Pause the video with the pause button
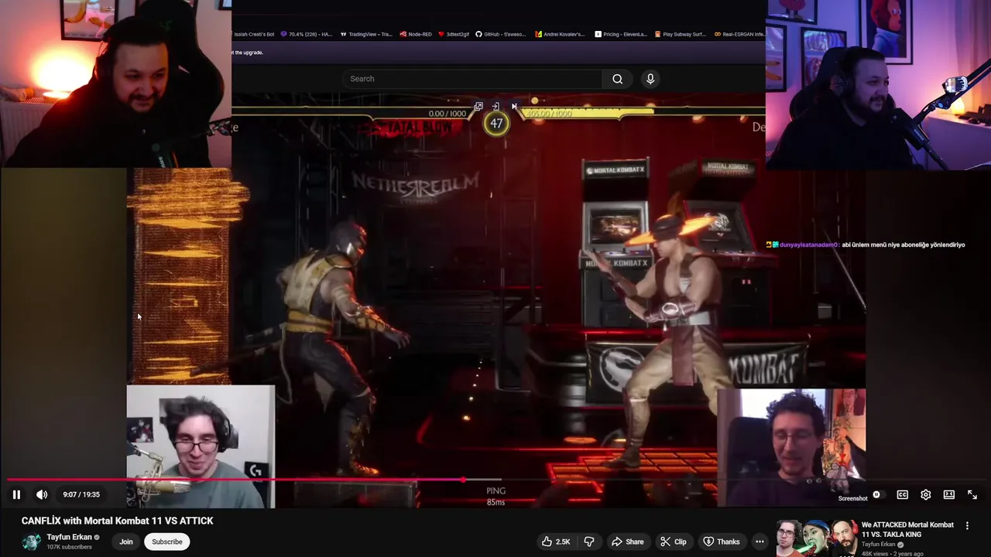Screen dimensions: 991x557 coord(16,494)
